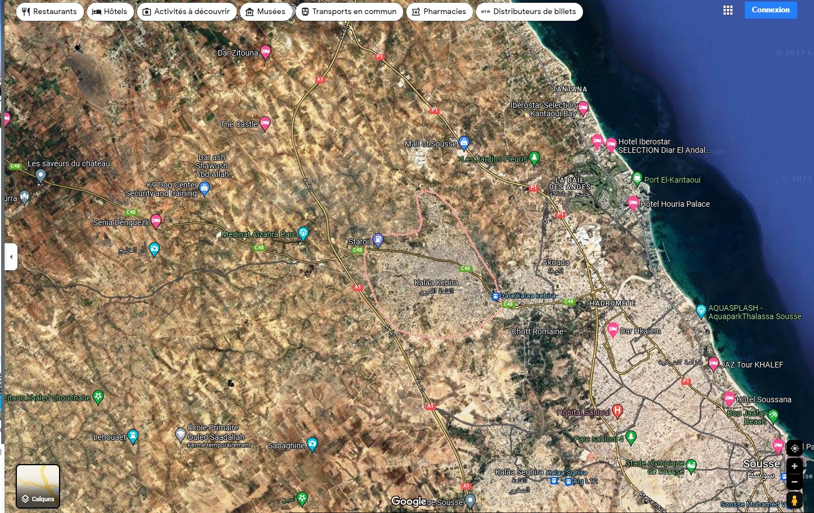This screenshot has width=814, height=513.
Task: Select Hôpital Sahloul hospital pin
Action: click(x=617, y=411)
